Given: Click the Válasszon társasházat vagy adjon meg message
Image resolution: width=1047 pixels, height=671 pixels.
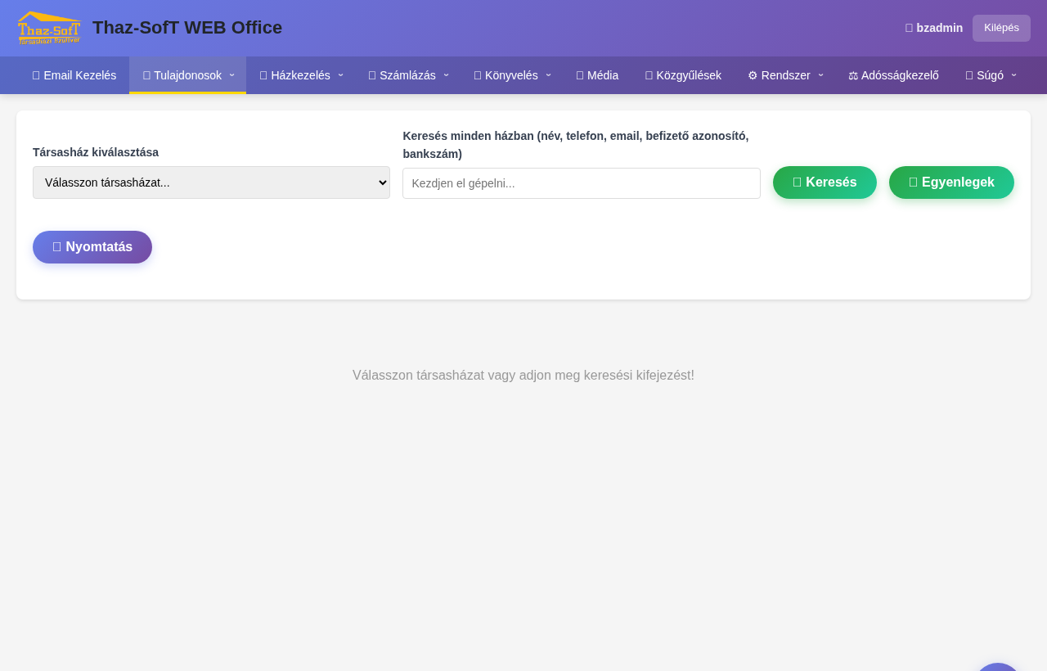Looking at the screenshot, I should pos(523,376).
